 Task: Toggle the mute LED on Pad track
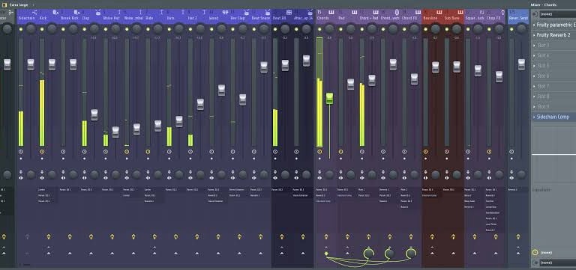tap(341, 29)
